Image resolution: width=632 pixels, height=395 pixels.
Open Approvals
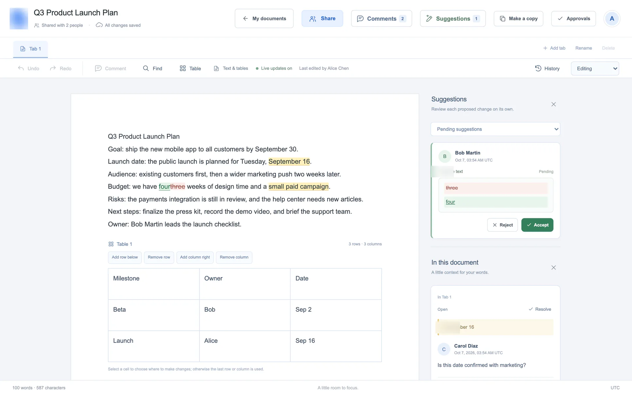(573, 18)
